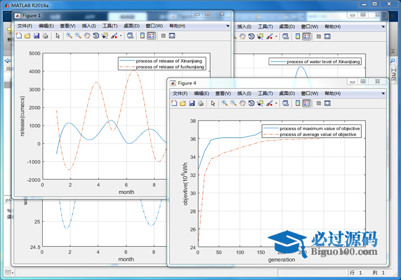401x280 pixels.
Task: Show plot tools and dock figure in Figure 1
Action: point(172,36)
